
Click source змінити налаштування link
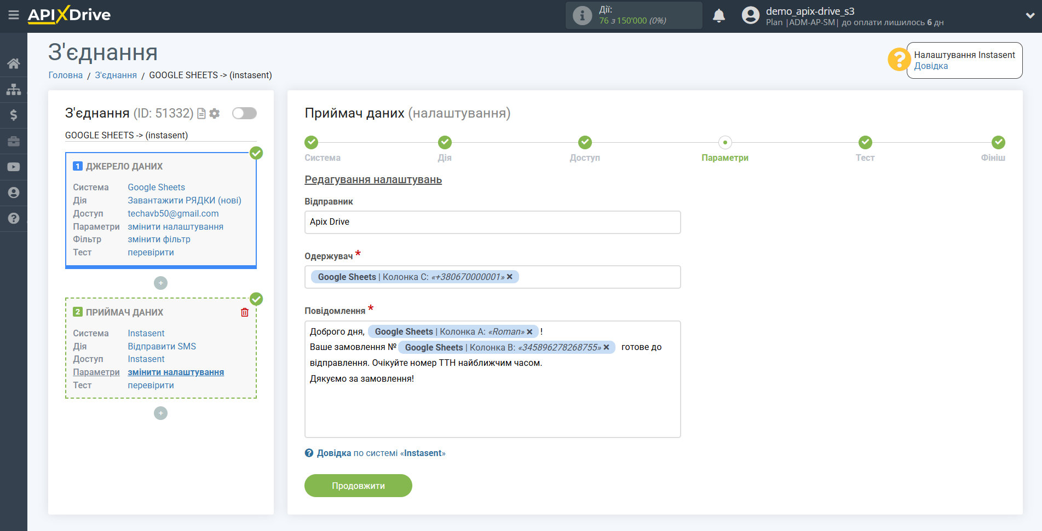(175, 226)
